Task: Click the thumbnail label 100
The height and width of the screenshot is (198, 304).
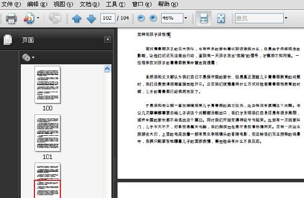Action: (48, 108)
